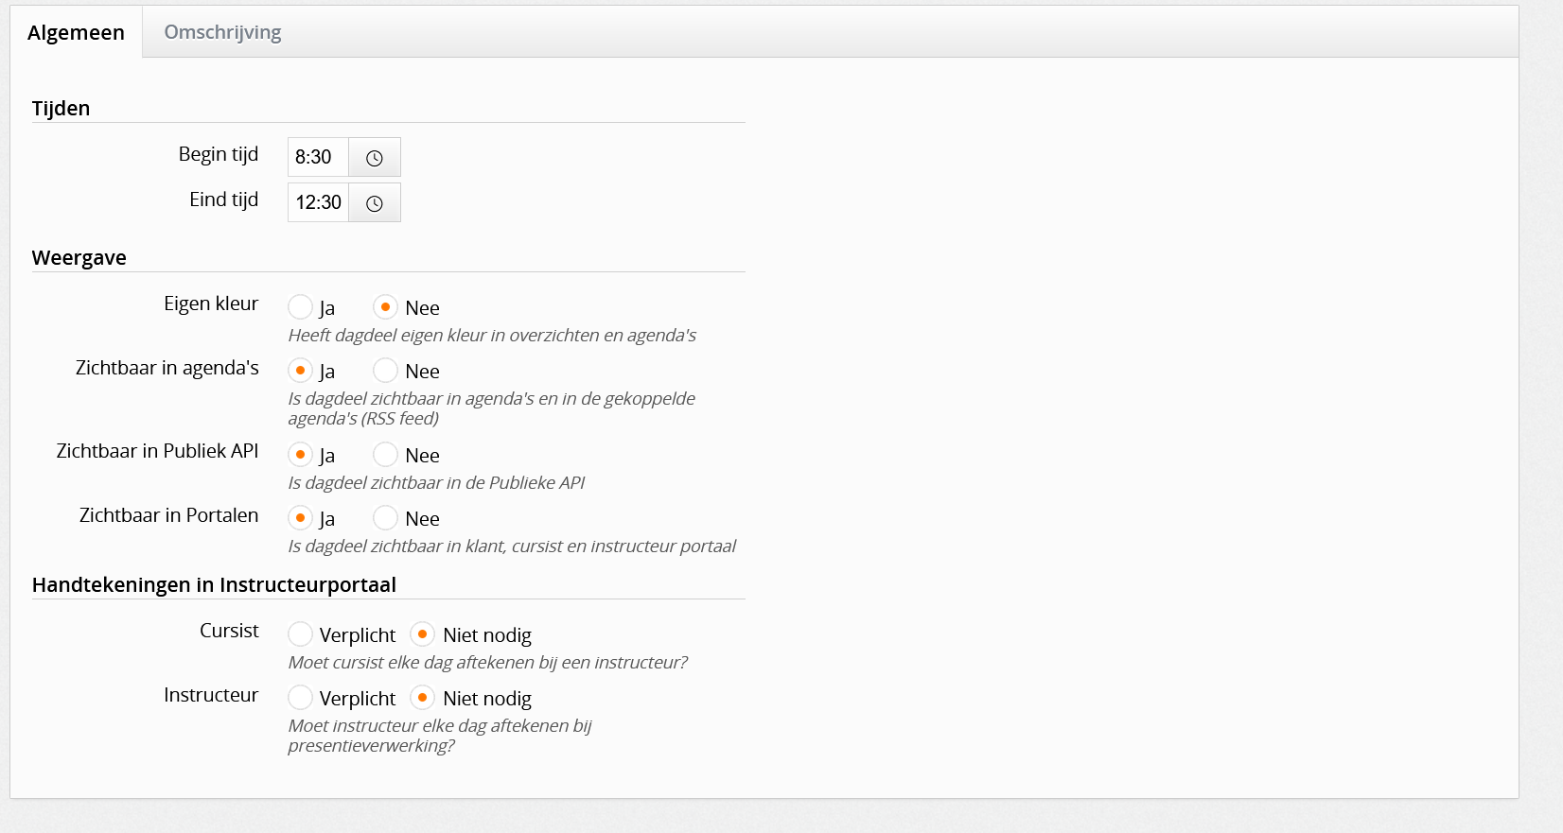Set Zichtbaar in Publiek API to Nee
This screenshot has width=1563, height=833.
[385, 455]
